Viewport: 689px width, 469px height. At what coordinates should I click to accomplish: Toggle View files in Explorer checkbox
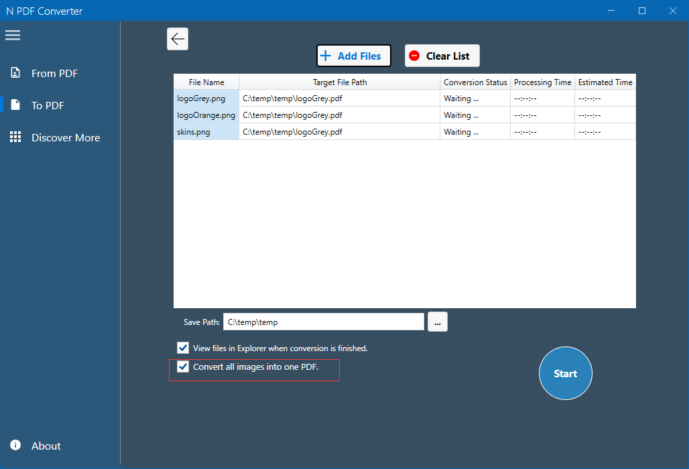183,348
